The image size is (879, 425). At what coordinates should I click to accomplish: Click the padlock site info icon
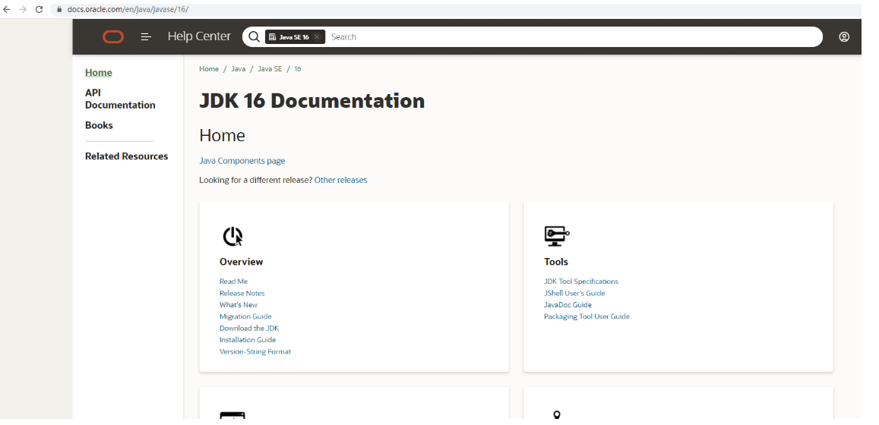pos(58,10)
